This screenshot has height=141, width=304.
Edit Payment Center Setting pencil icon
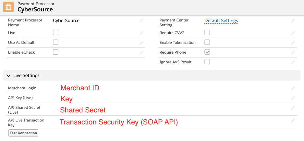293,20
